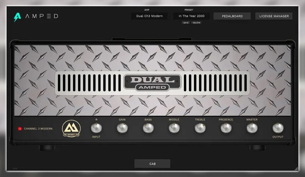Click the small indicator above the INPUT knob
Screen dimensions: 305x177
tap(96, 119)
